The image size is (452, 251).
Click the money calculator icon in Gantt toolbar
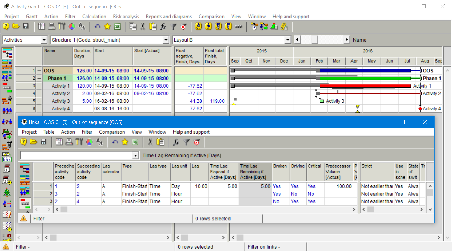[284, 26]
